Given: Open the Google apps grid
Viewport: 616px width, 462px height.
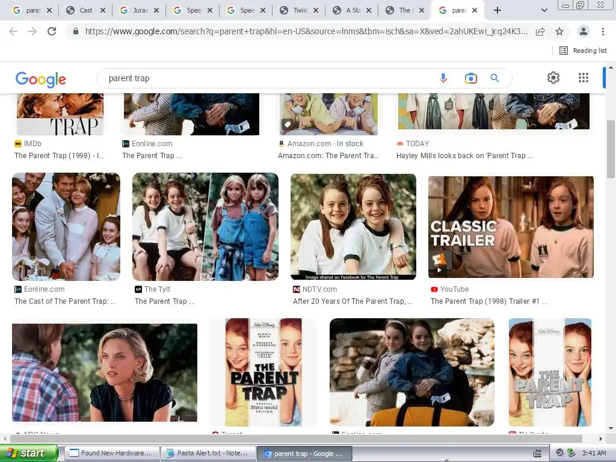Looking at the screenshot, I should point(584,78).
